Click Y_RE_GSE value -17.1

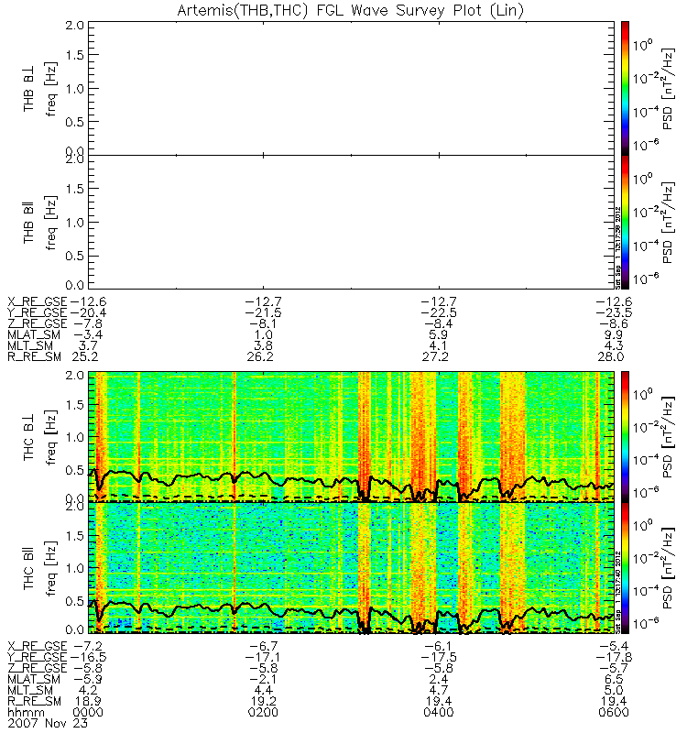tap(263, 657)
